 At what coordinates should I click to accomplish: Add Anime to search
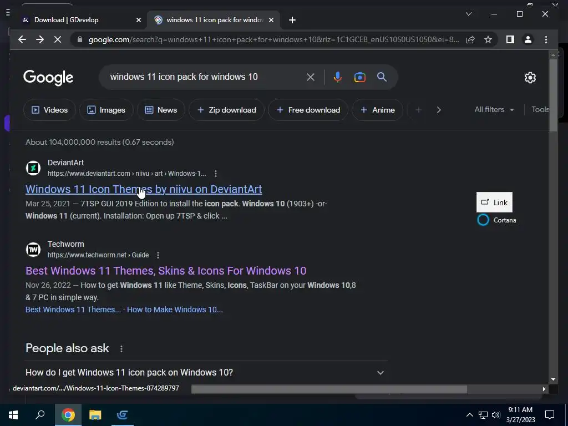coord(377,110)
